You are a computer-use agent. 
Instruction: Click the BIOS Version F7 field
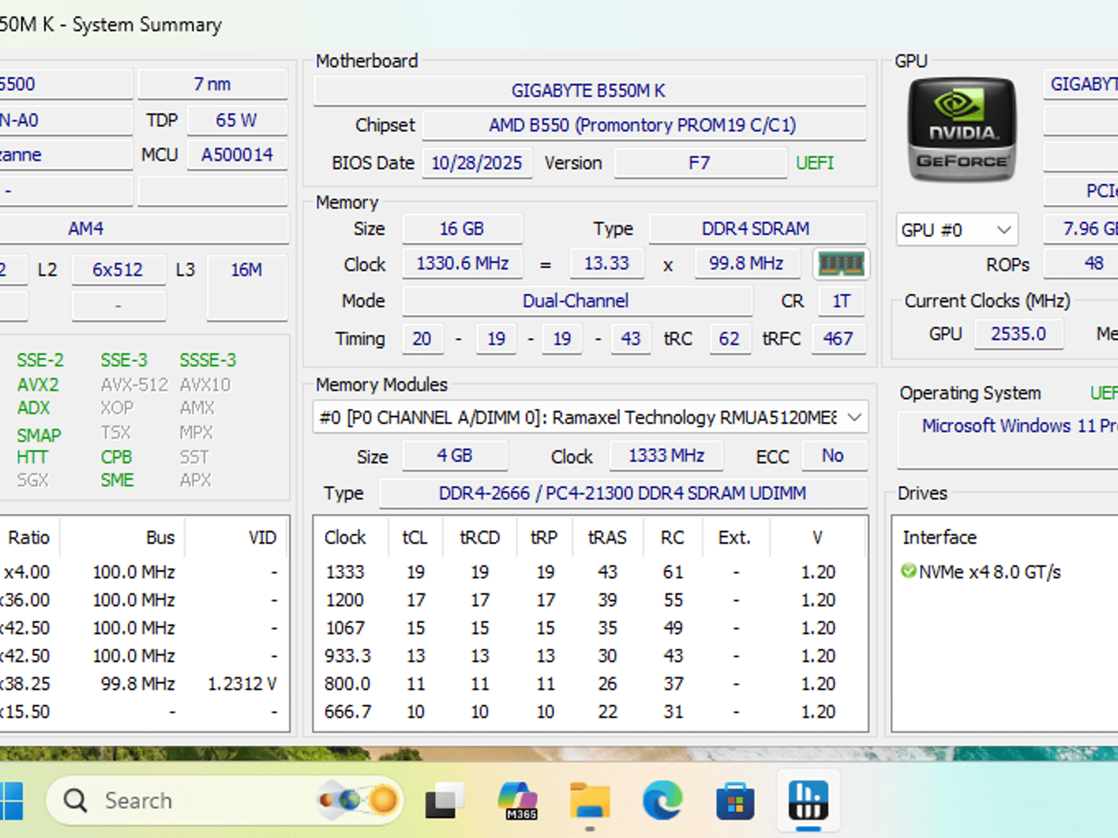coord(700,163)
